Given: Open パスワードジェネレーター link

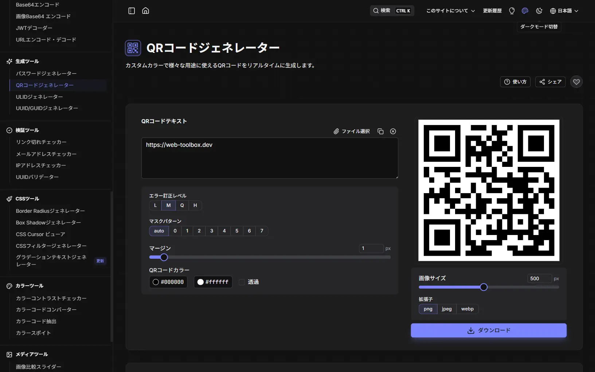Looking at the screenshot, I should click(46, 74).
